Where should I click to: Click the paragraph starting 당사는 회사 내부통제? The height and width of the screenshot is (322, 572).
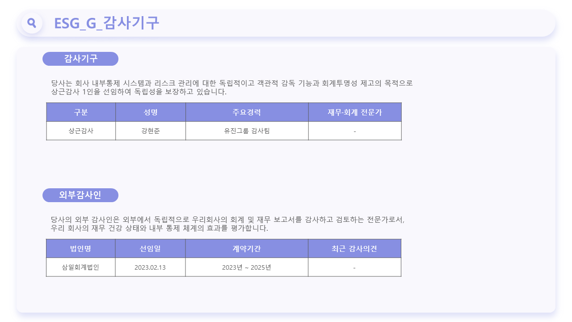(x=232, y=88)
